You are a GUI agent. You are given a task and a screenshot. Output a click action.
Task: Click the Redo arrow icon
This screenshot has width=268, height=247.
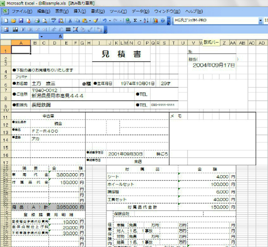click(116, 21)
